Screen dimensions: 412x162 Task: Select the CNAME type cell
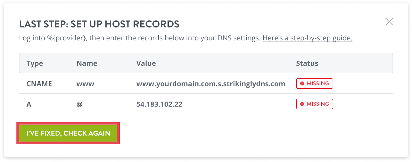click(x=39, y=84)
